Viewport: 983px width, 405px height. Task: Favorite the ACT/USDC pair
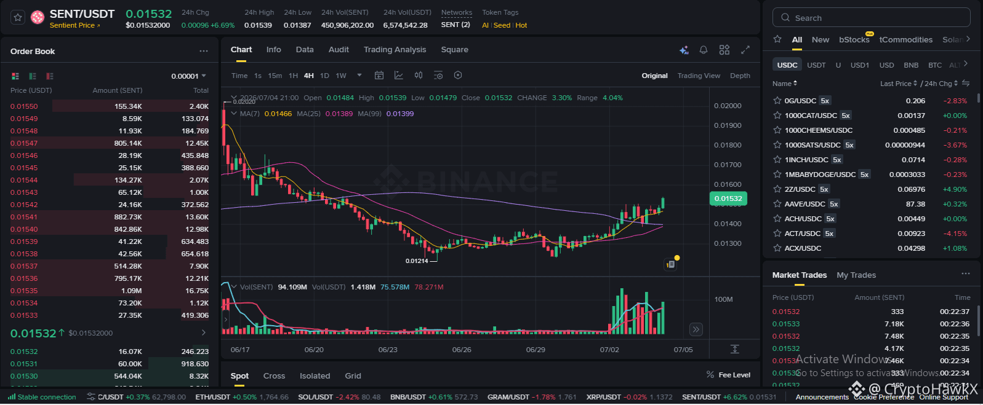click(777, 233)
